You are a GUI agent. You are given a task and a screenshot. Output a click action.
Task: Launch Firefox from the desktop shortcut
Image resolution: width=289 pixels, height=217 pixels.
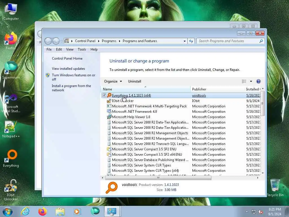point(11,41)
